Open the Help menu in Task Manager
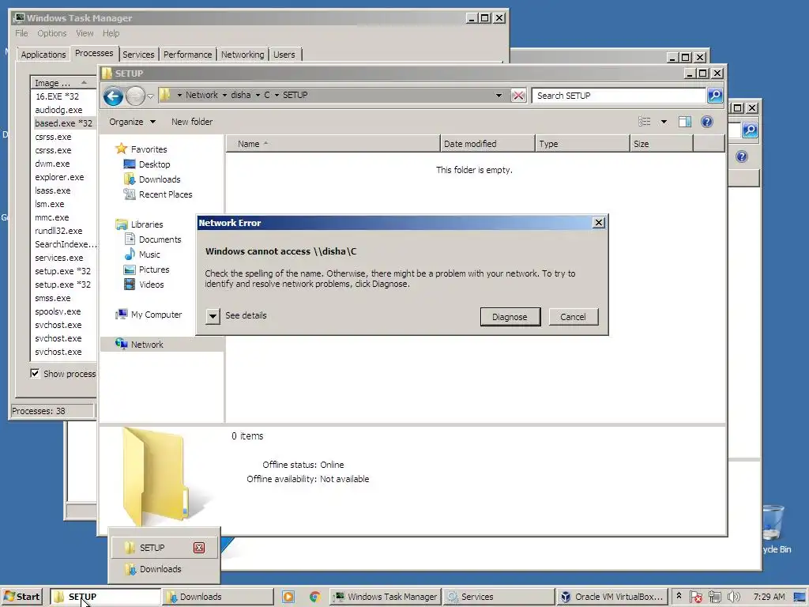Image resolution: width=809 pixels, height=607 pixels. pos(111,33)
